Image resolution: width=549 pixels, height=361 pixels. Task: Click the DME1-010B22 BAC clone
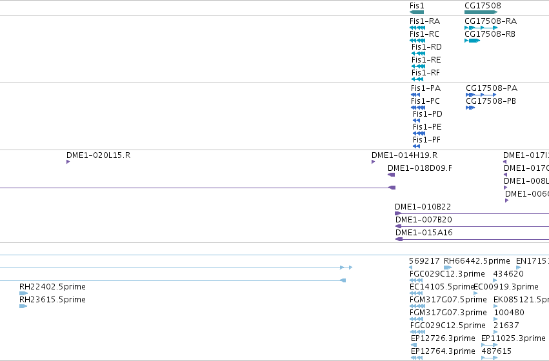[x=423, y=207]
